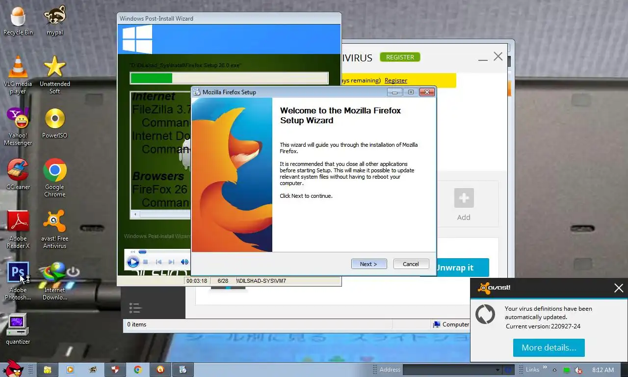Open Adobe Reader X desktop icon
628x377 pixels.
click(18, 230)
